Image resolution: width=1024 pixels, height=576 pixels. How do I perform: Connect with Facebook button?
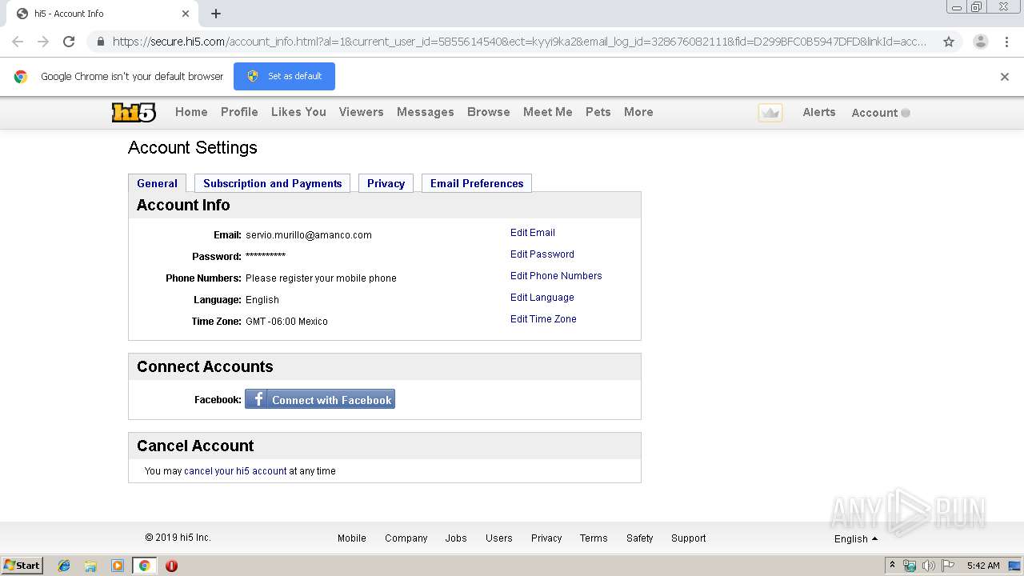(320, 399)
